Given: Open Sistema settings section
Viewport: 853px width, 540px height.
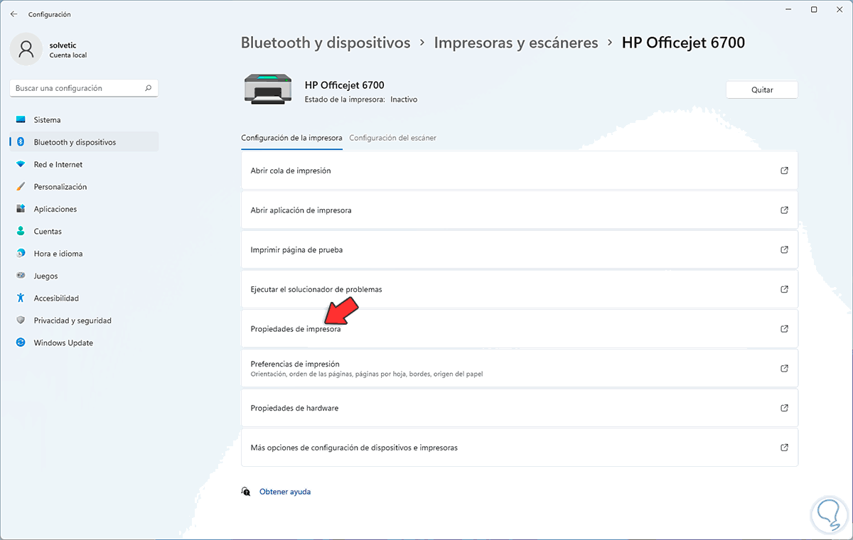Looking at the screenshot, I should click(84, 120).
